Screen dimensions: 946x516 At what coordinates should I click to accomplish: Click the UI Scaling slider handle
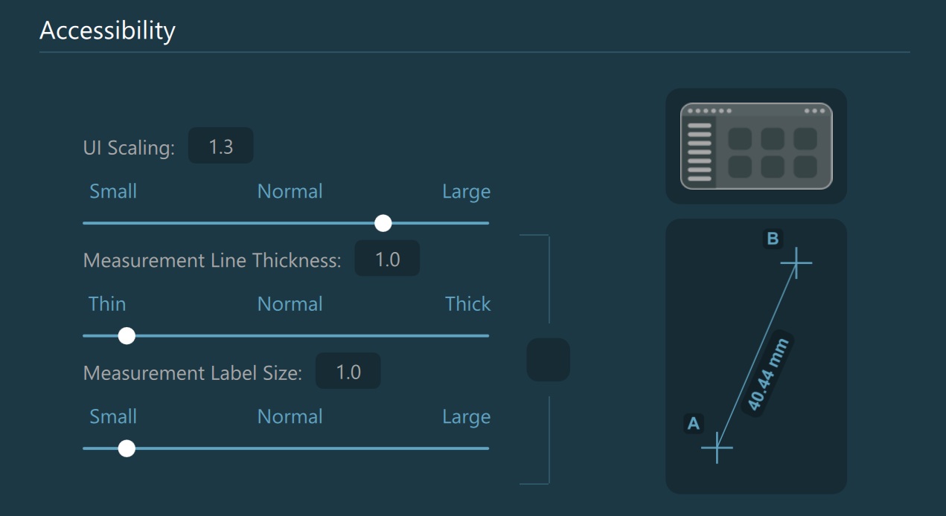(383, 223)
